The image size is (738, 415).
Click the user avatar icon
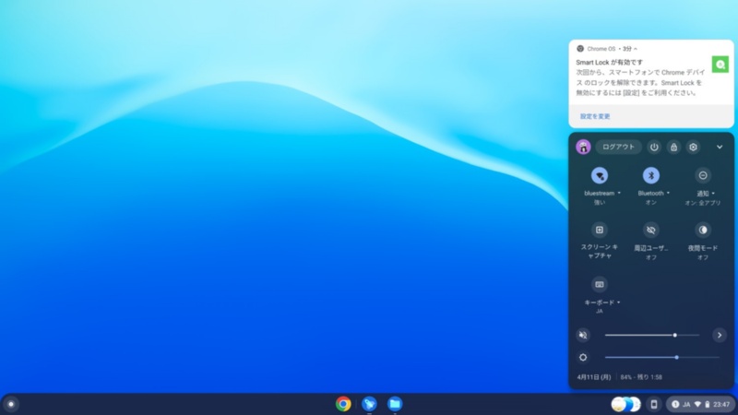(x=583, y=147)
